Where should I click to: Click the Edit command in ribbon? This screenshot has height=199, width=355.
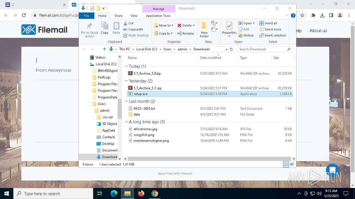(x=244, y=29)
